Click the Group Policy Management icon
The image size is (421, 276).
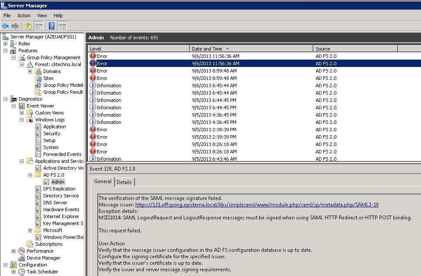click(x=22, y=57)
